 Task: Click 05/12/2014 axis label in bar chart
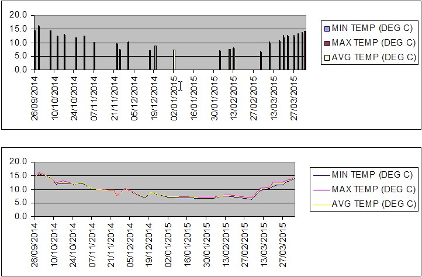pos(134,98)
